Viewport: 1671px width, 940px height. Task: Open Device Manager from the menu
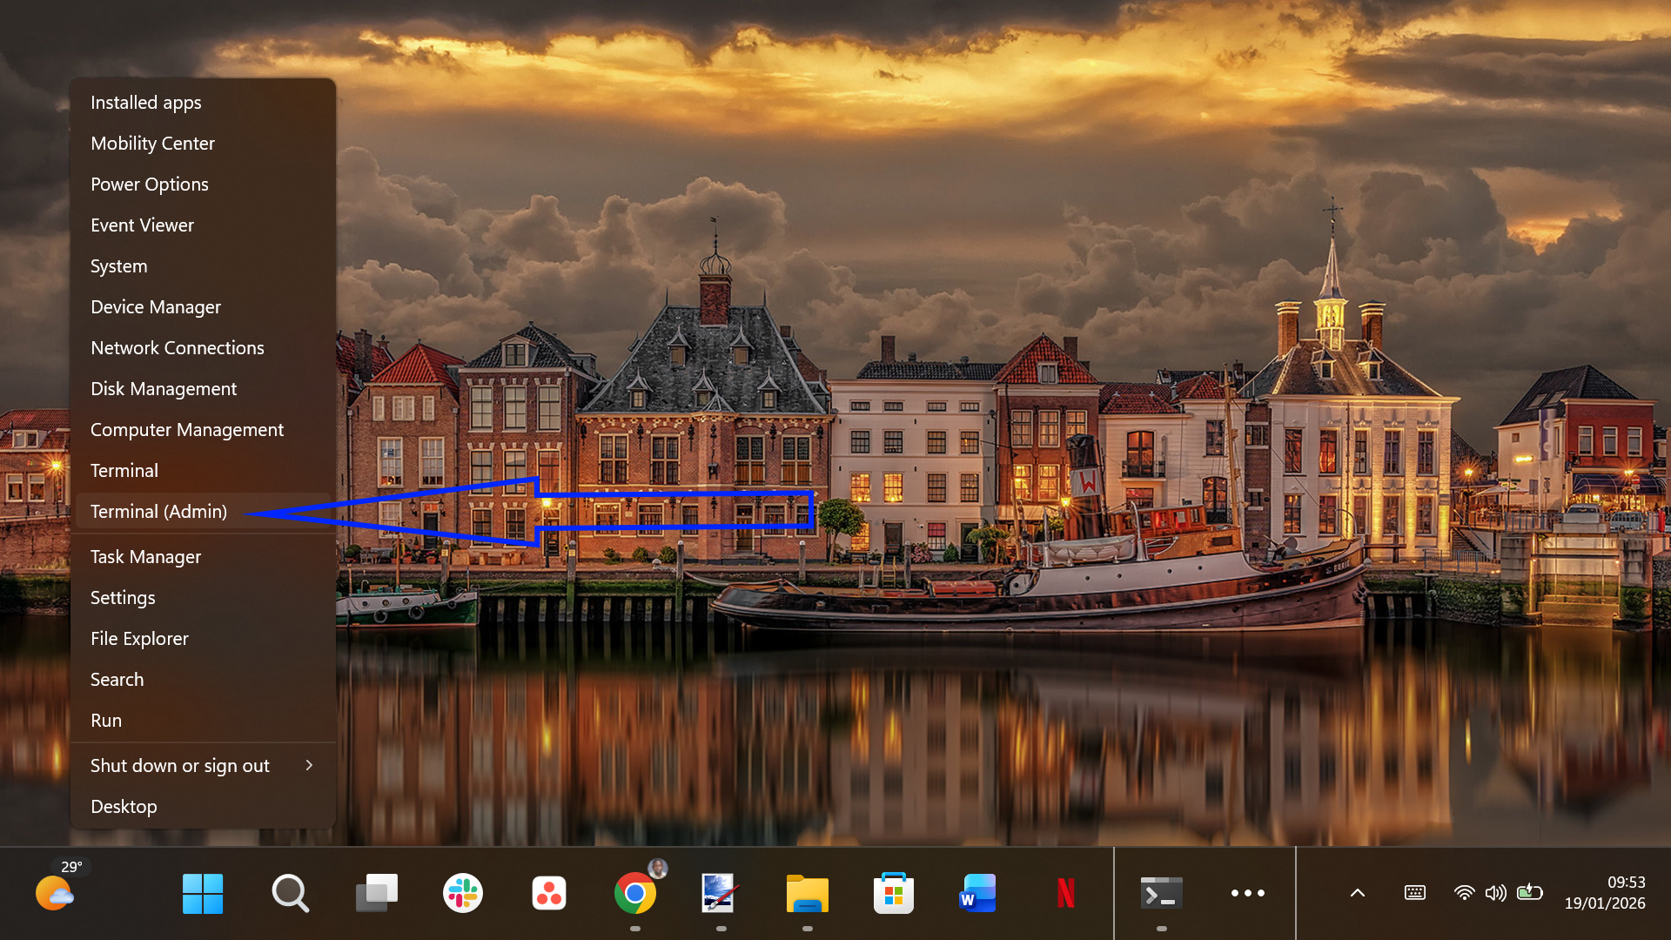155,306
